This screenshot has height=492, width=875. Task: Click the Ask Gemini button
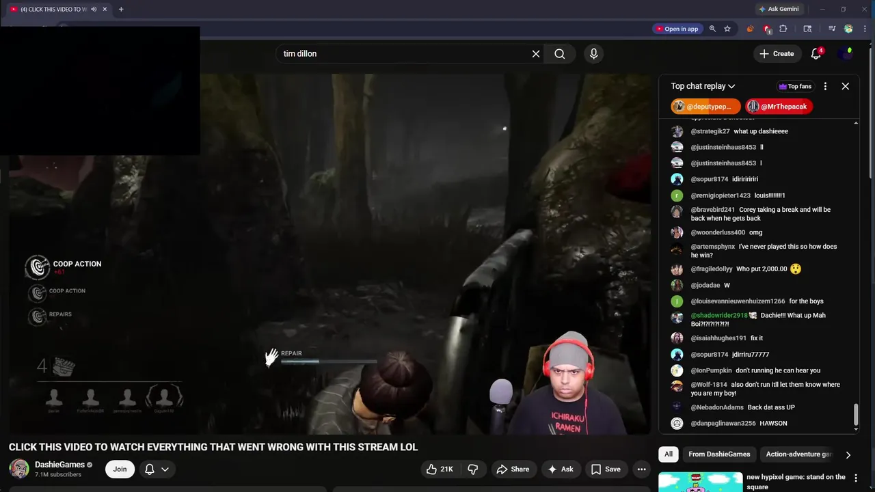pos(778,9)
